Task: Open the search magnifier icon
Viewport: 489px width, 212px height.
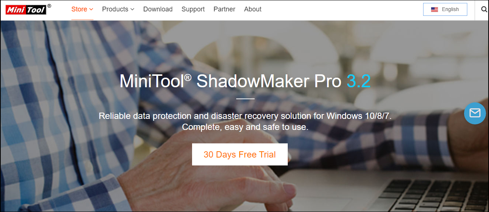Action: tap(484, 9)
